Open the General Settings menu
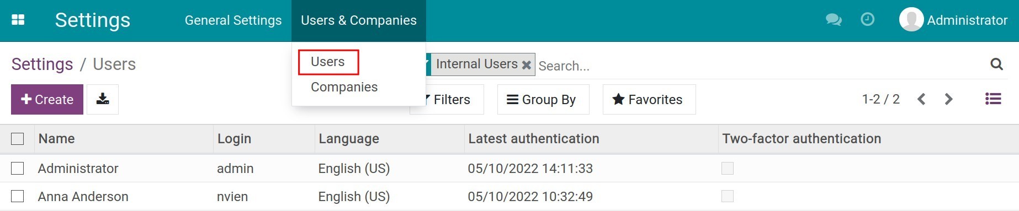This screenshot has width=1019, height=211. click(x=233, y=20)
